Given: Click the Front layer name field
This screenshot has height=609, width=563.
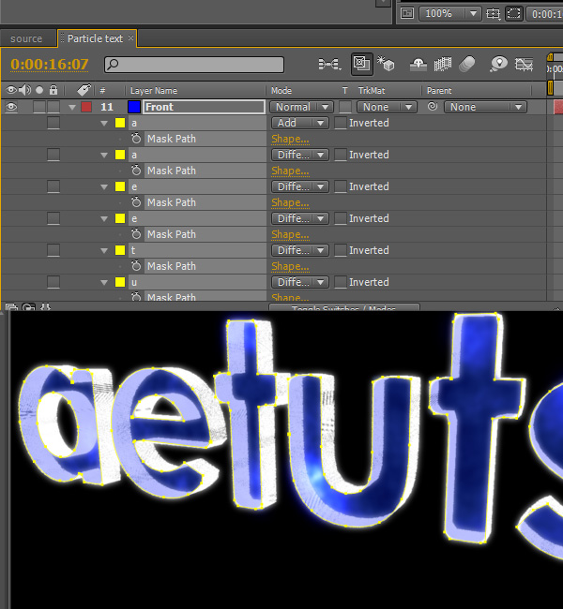Looking at the screenshot, I should 204,107.
